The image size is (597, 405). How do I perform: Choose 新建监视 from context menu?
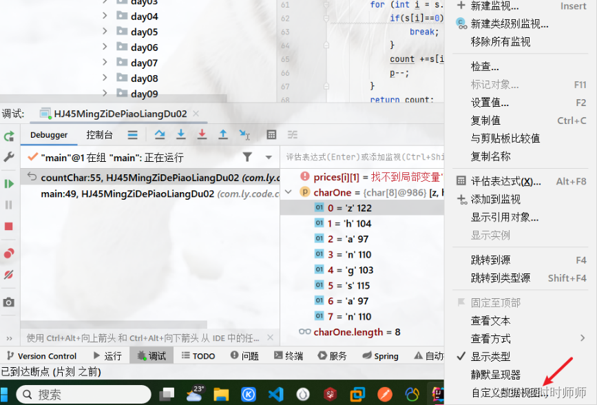(521, 6)
